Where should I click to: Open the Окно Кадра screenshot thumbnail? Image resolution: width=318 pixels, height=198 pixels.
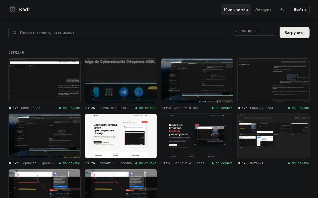point(45,81)
